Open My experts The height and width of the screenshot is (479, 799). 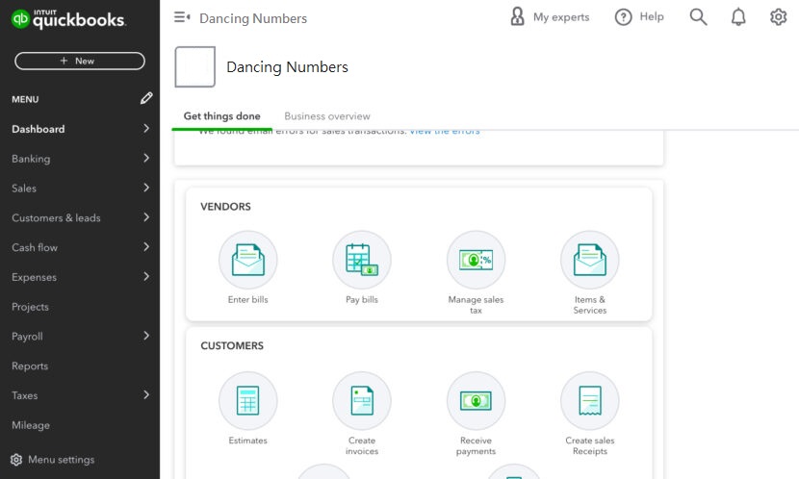[550, 16]
